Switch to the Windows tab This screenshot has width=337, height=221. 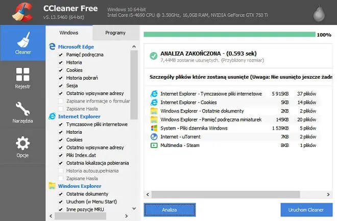point(69,33)
